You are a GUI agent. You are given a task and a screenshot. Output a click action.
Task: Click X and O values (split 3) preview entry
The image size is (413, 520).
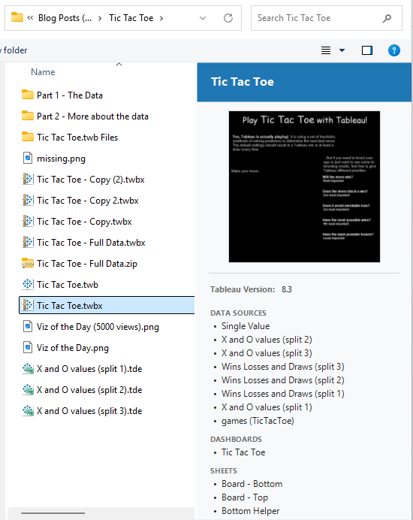point(267,353)
